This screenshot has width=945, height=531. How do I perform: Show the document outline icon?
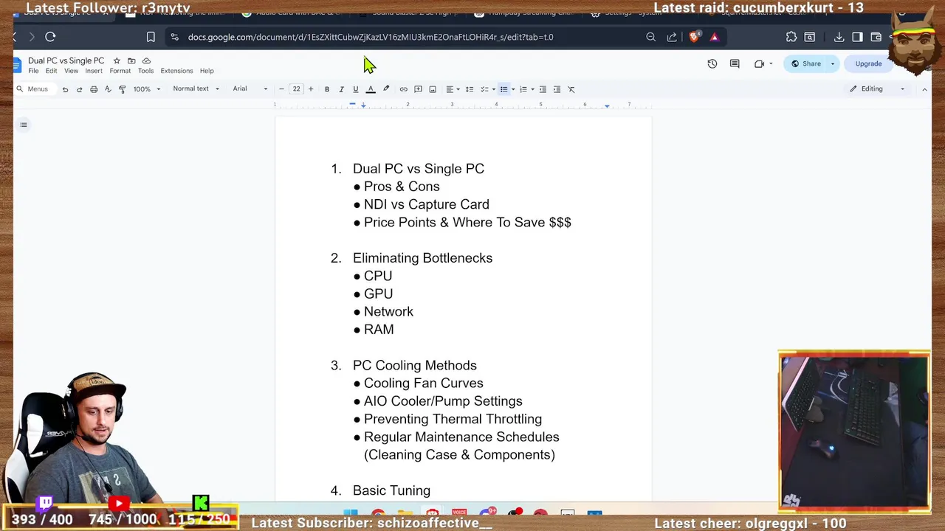click(24, 125)
